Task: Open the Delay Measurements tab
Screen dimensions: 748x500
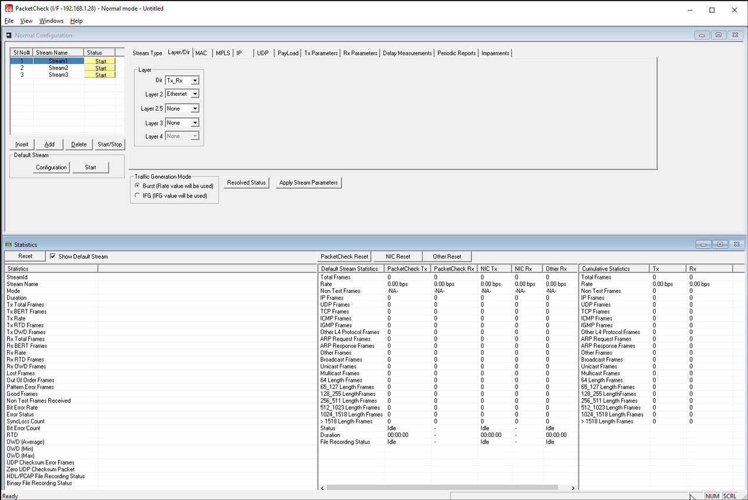Action: 408,53
